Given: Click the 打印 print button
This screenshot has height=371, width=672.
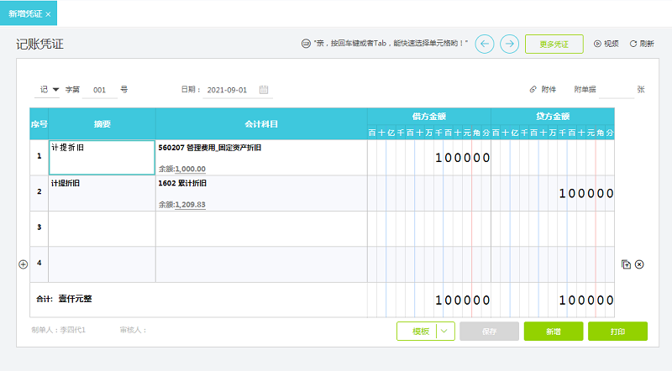Looking at the screenshot, I should point(617,332).
